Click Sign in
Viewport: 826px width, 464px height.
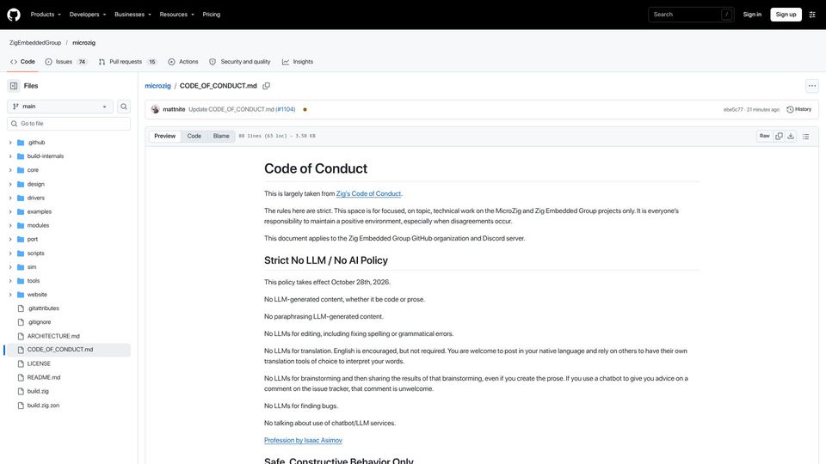click(x=752, y=15)
